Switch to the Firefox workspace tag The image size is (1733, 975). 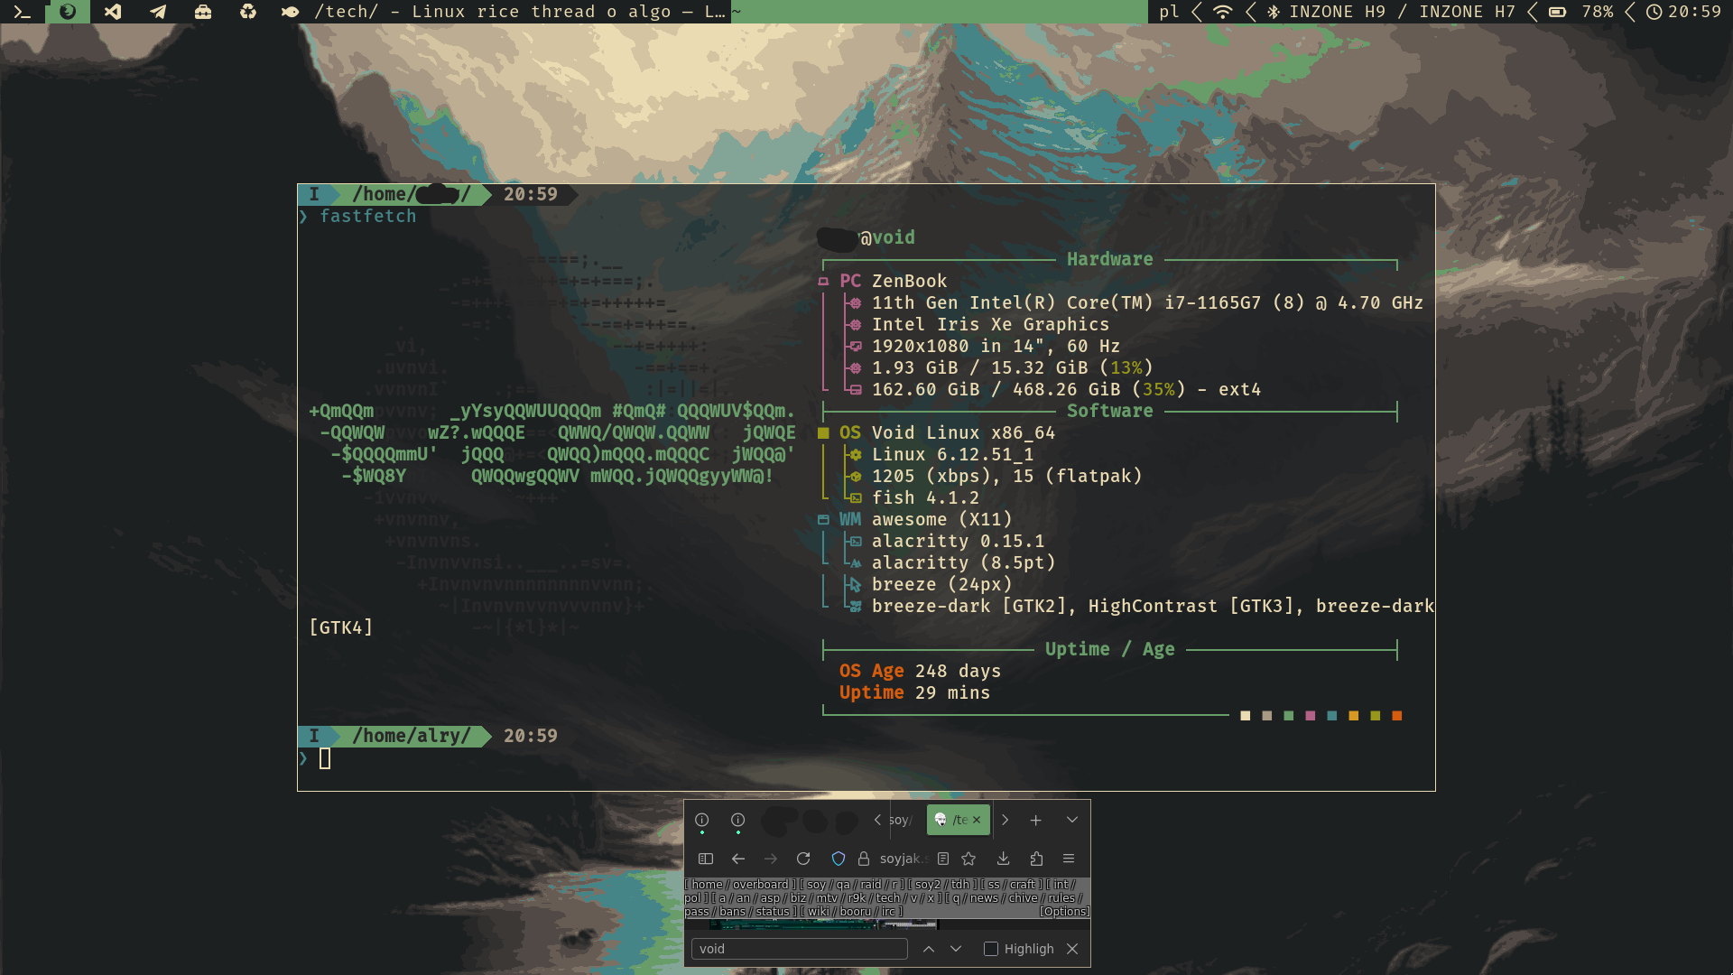click(68, 12)
